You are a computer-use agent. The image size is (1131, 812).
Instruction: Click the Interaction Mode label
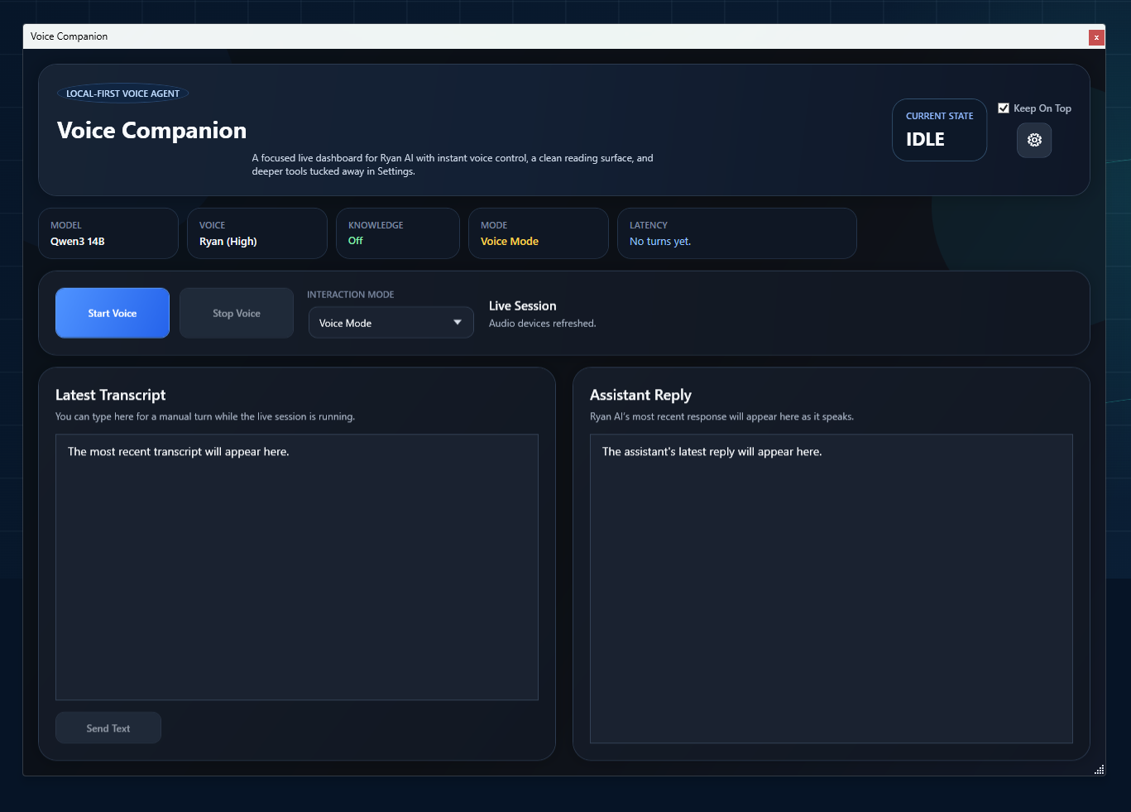351,295
